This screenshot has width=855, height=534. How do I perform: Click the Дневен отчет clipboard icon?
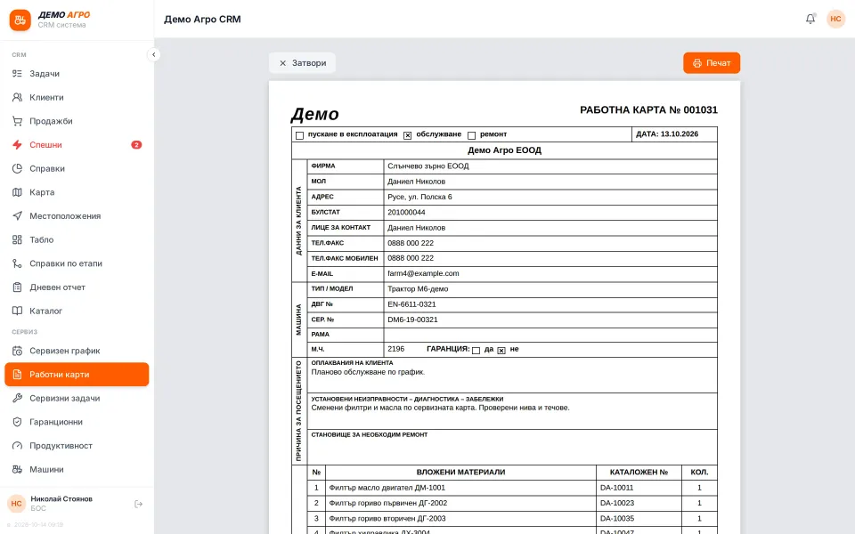tap(18, 287)
